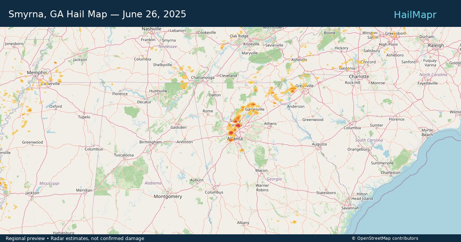The image size is (461, 242).
Task: Click the Charlotte city label
Action: point(359,76)
